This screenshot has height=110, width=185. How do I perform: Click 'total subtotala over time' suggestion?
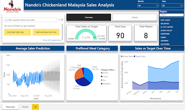[x=46, y=32]
